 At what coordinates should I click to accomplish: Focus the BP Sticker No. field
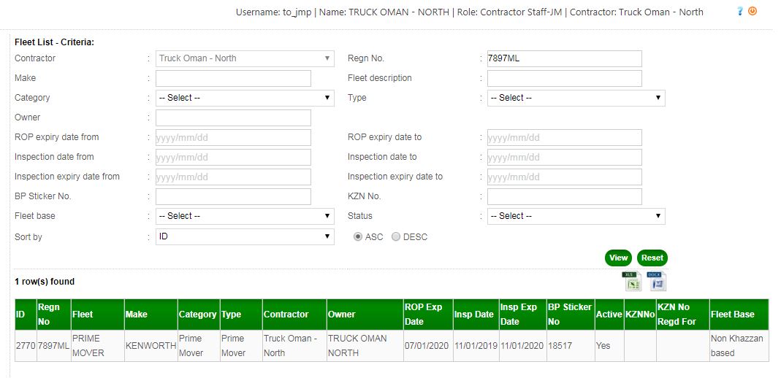(233, 196)
